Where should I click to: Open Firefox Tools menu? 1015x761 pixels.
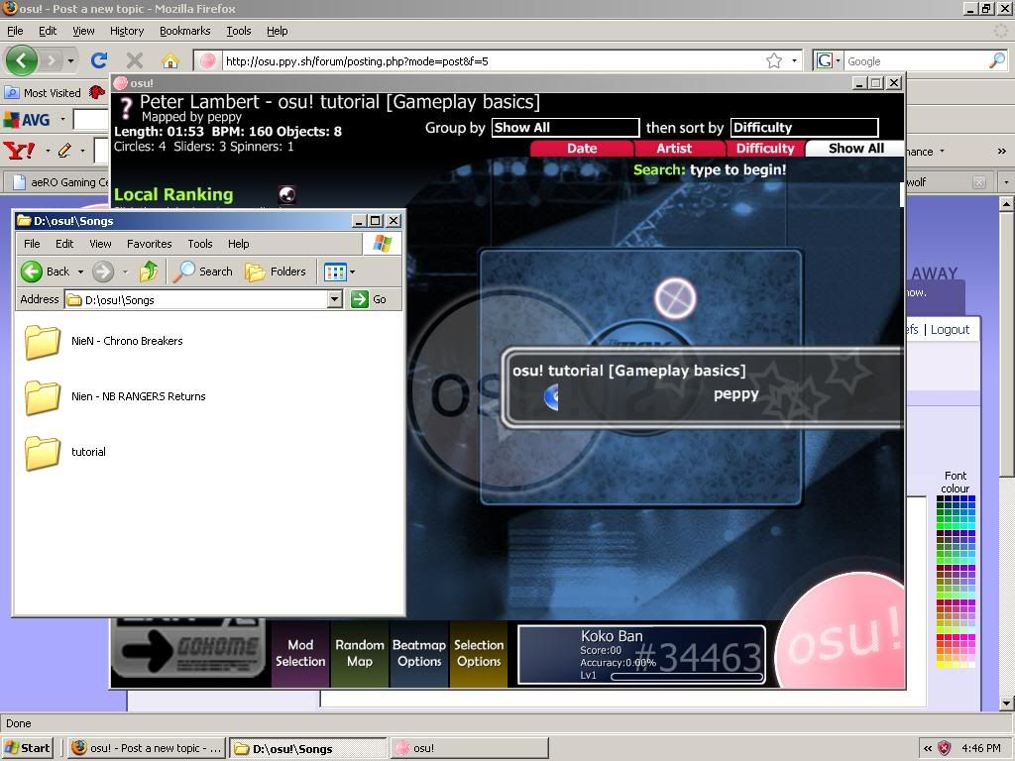238,31
